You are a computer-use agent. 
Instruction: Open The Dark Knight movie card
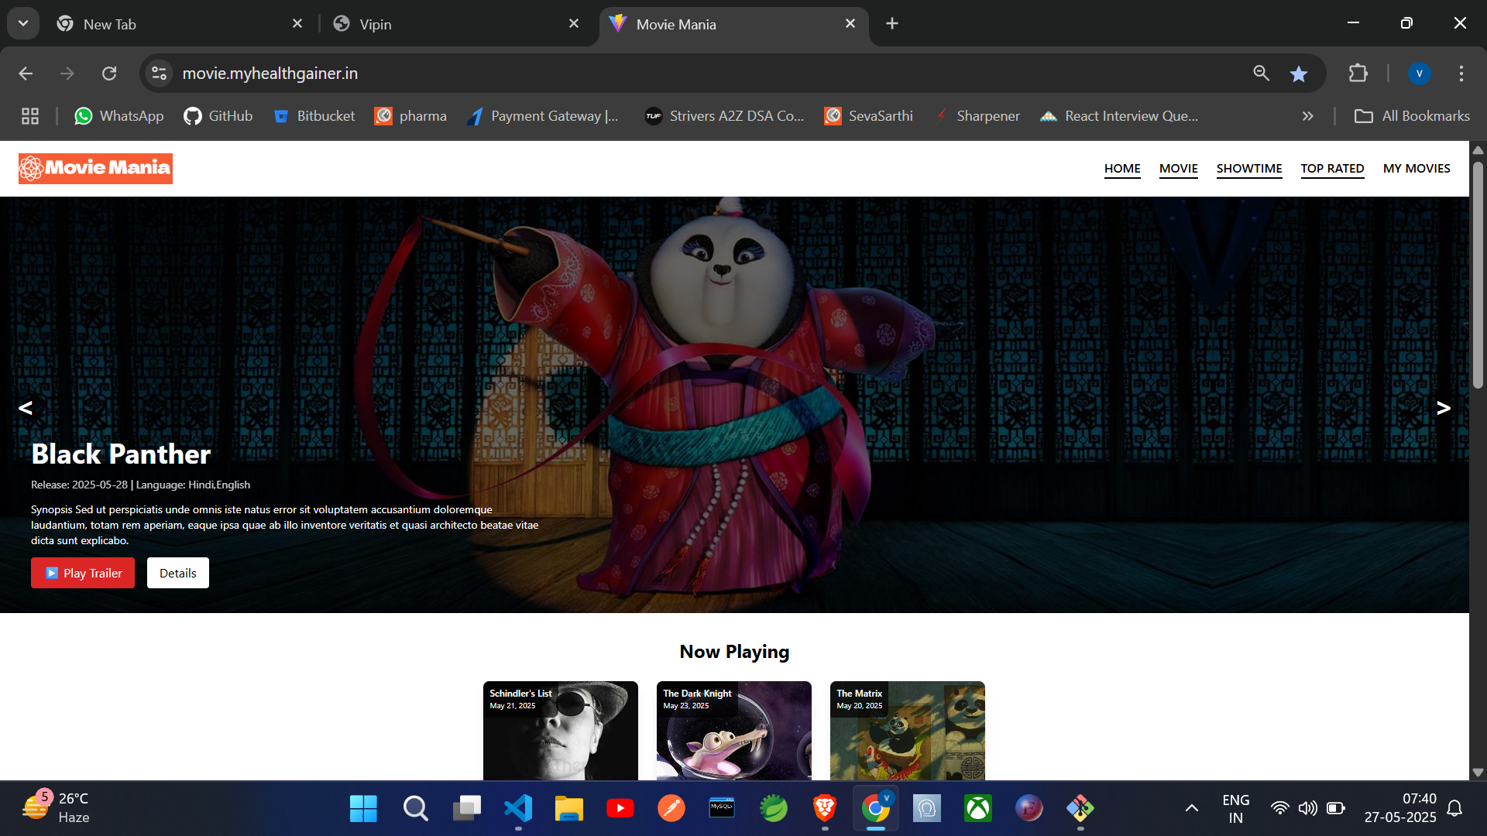(x=734, y=731)
